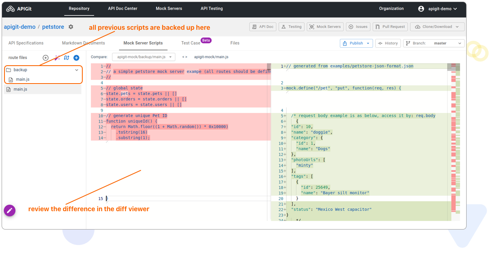The width and height of the screenshot is (489, 254).
Task: Expand the Clone/Download dropdown
Action: click(x=437, y=27)
